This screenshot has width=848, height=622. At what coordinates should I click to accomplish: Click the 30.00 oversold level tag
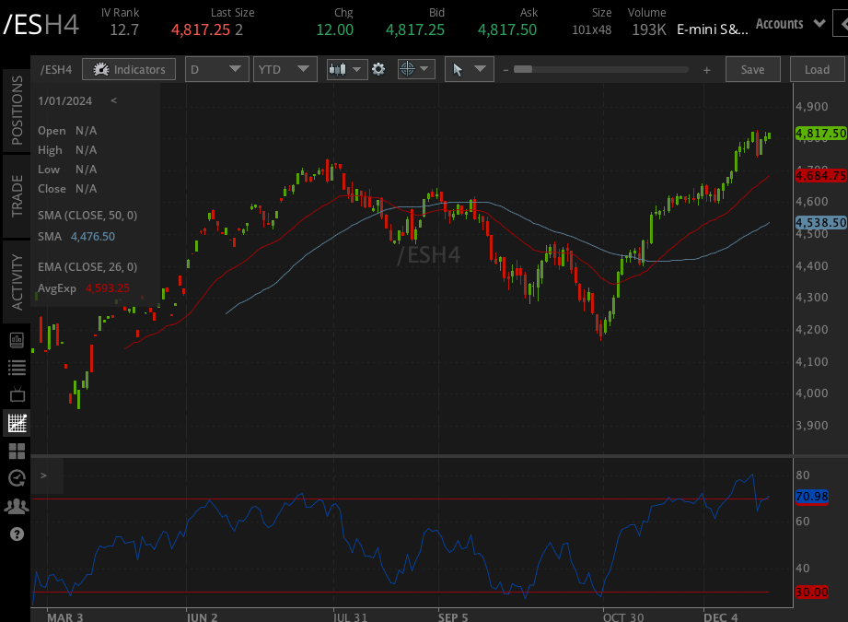coord(812,593)
